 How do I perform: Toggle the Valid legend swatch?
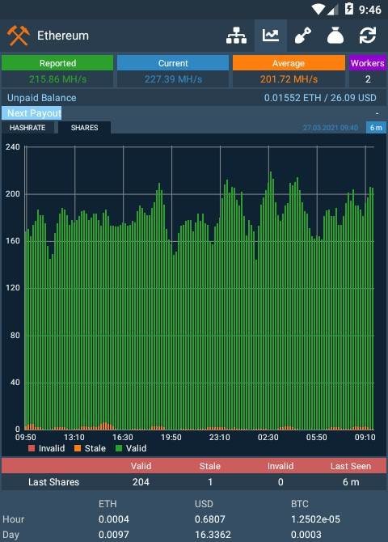pyautogui.click(x=119, y=448)
